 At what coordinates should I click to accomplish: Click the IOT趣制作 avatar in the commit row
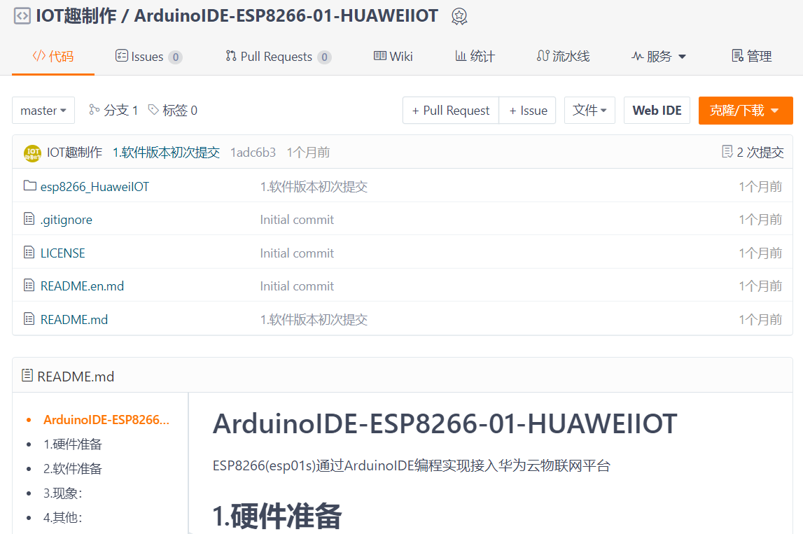tap(32, 153)
